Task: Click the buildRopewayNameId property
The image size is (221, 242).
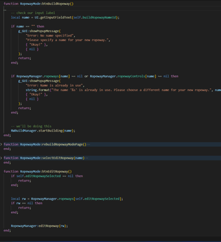Action: (100, 18)
